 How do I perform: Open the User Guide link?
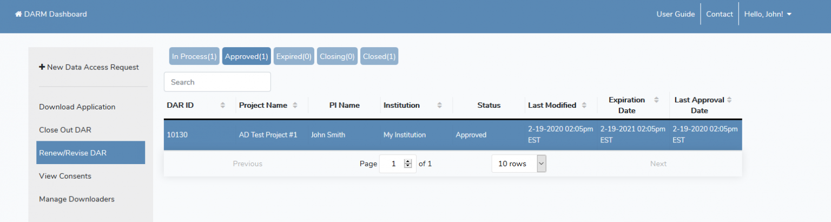point(675,14)
